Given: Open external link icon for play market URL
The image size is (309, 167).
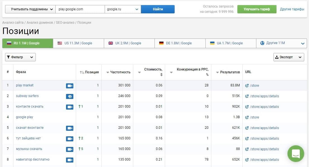Looking at the screenshot, I should click(x=247, y=86).
